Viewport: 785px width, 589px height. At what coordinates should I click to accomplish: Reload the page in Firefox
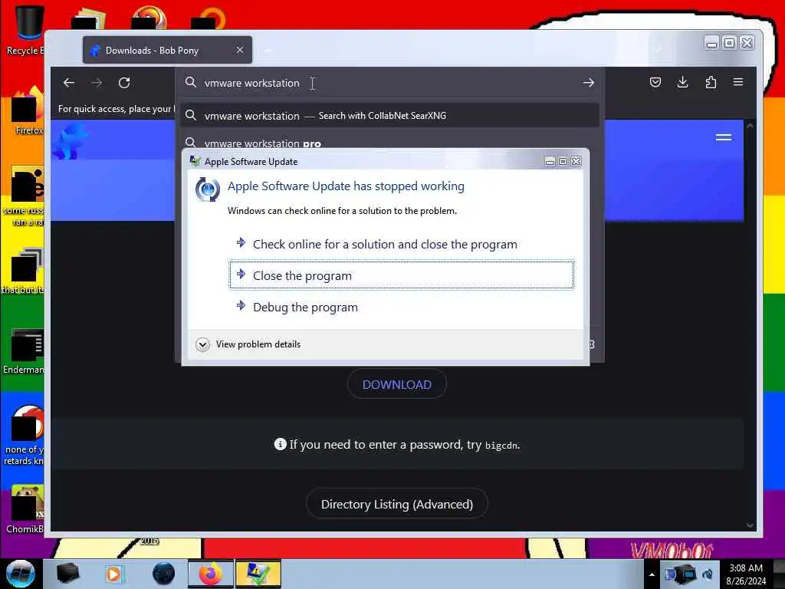coord(124,83)
